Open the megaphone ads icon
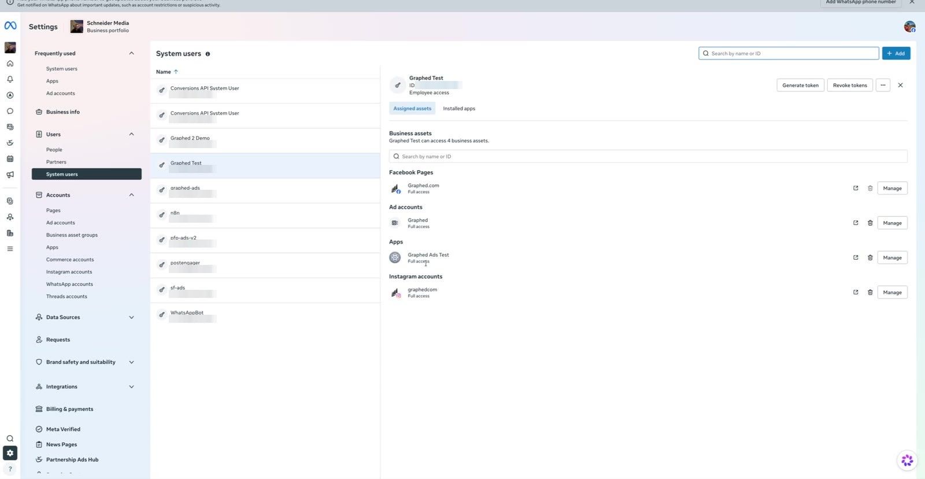The height and width of the screenshot is (479, 925). tap(10, 175)
